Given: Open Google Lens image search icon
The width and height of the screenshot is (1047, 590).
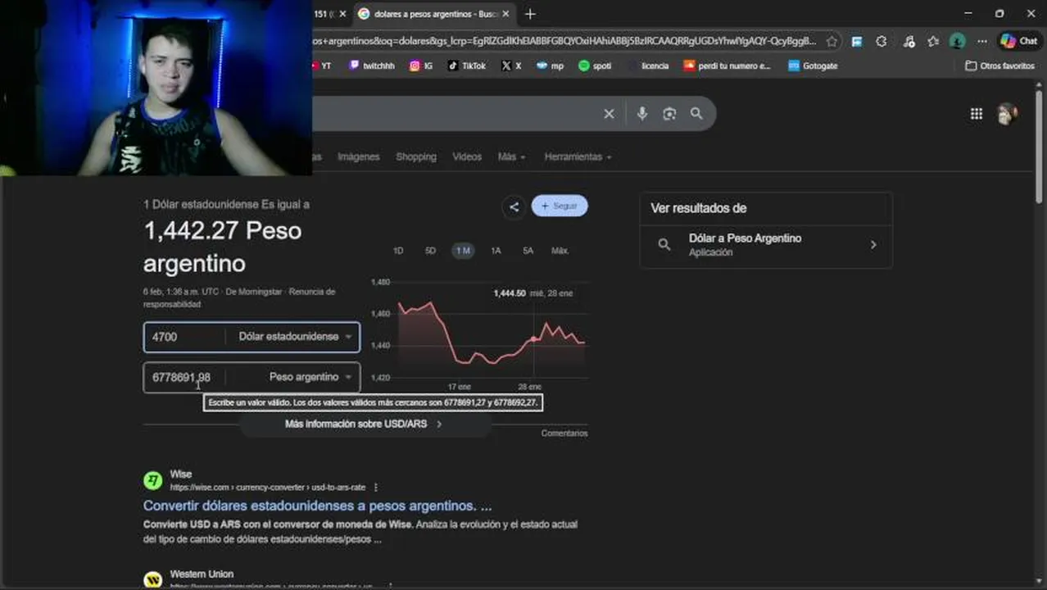Looking at the screenshot, I should [669, 114].
